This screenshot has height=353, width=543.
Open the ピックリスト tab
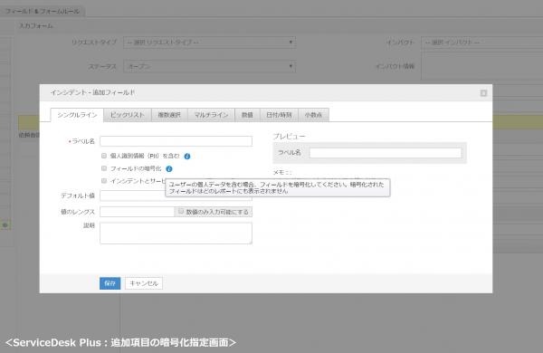[128, 115]
